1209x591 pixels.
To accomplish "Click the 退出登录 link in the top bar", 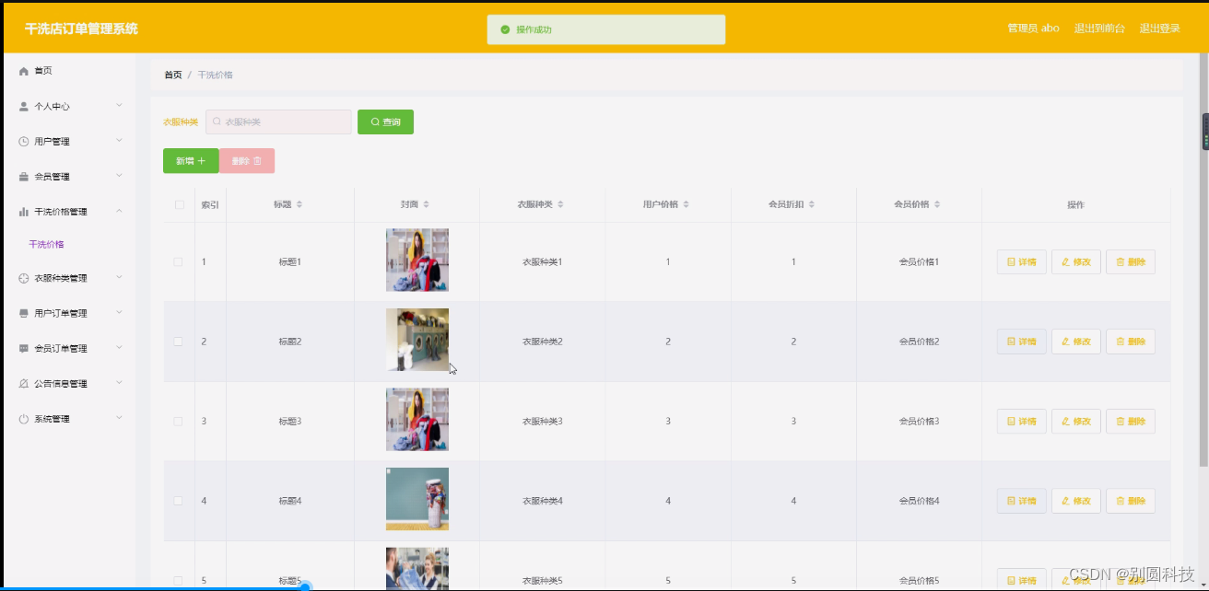I will (1159, 28).
